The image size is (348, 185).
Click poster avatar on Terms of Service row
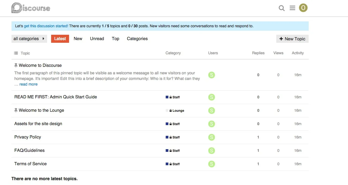211,164
